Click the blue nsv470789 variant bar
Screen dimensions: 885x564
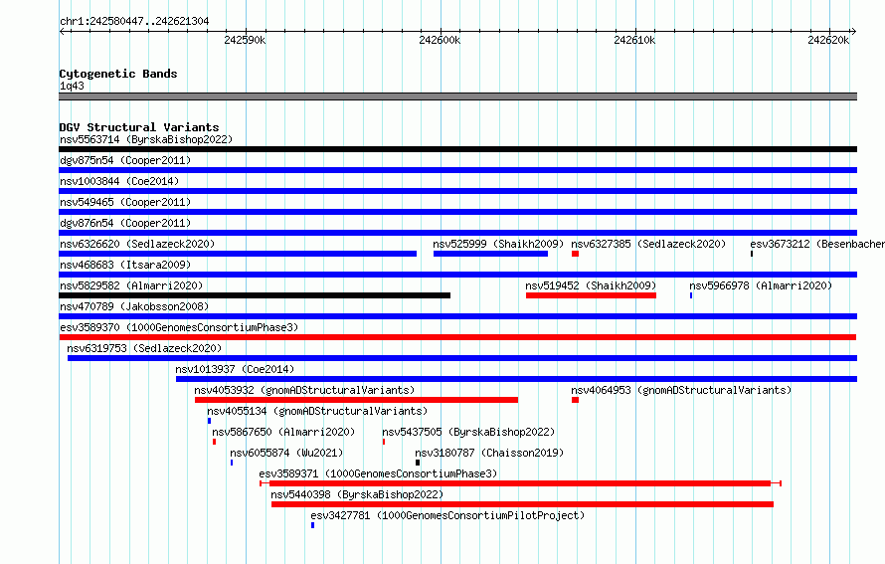pos(457,316)
